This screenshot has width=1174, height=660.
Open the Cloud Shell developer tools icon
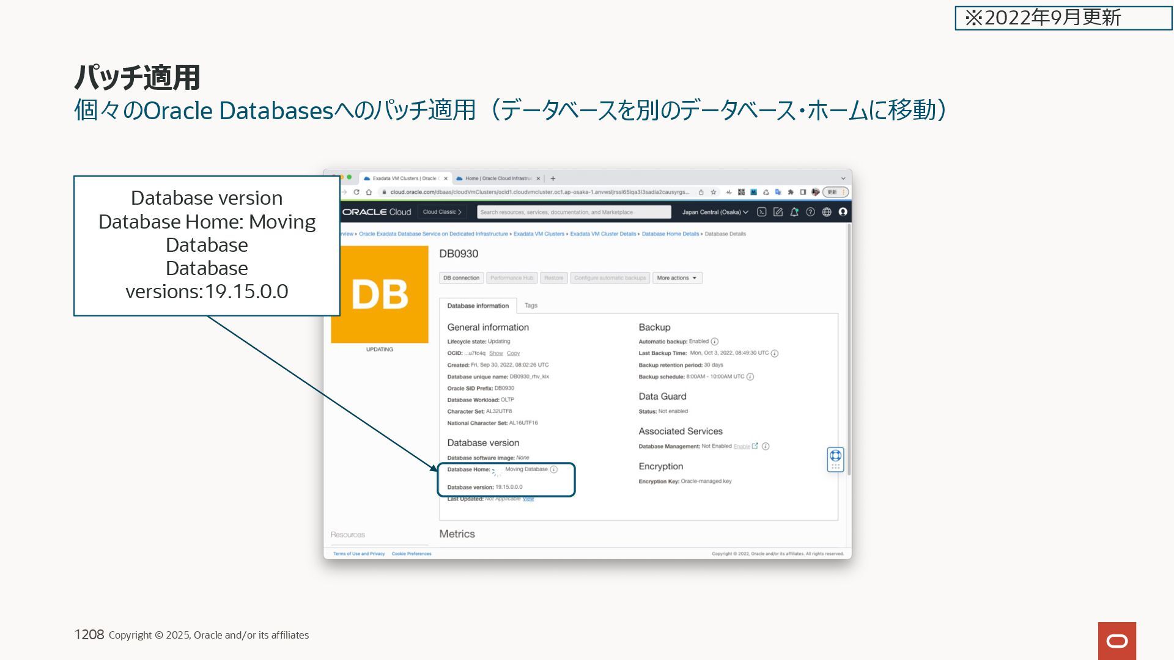coord(761,212)
